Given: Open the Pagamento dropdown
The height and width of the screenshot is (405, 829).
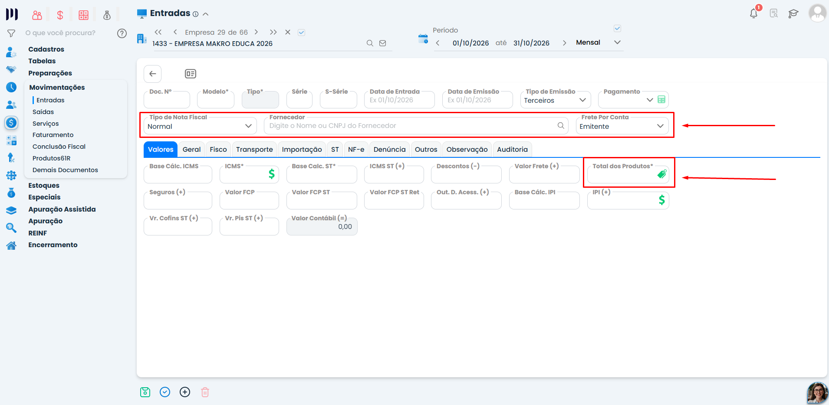Looking at the screenshot, I should point(650,100).
